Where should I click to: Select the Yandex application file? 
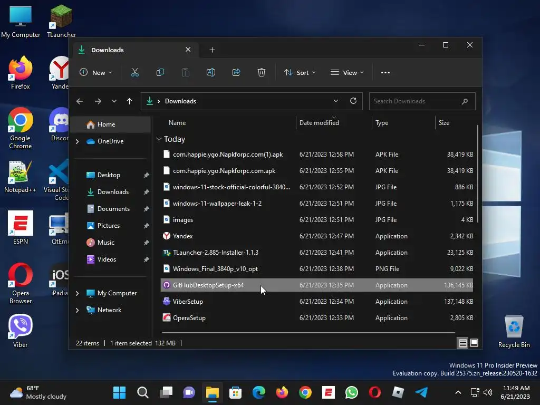[317, 236]
